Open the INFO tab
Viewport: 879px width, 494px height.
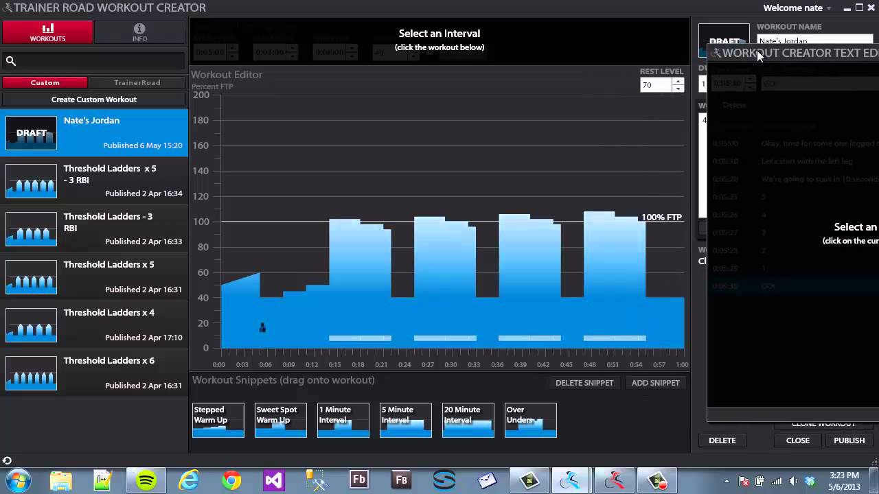(x=139, y=32)
